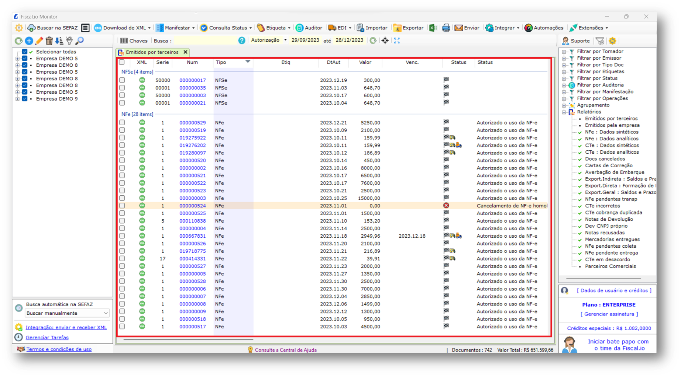The image size is (681, 377).
Task: Check the row checkbox for NFe 019275922
Action: (x=122, y=137)
